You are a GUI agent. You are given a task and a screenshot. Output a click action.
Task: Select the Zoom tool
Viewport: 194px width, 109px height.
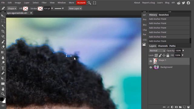coord(3,94)
